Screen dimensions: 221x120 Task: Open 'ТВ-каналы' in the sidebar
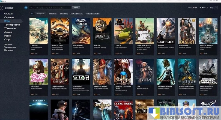[10, 28]
